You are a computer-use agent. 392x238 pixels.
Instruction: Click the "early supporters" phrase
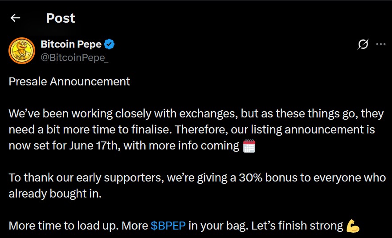click(x=134, y=177)
